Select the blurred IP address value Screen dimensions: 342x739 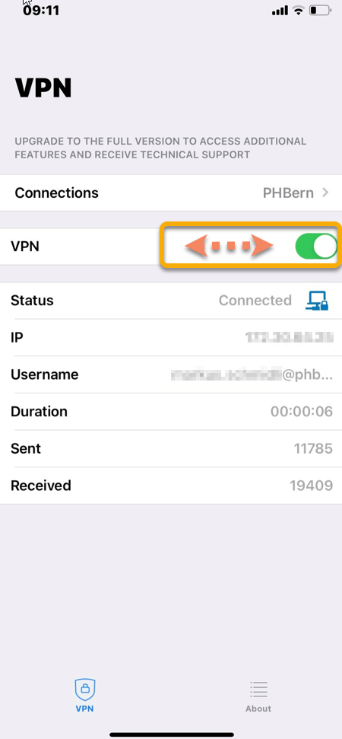(290, 337)
